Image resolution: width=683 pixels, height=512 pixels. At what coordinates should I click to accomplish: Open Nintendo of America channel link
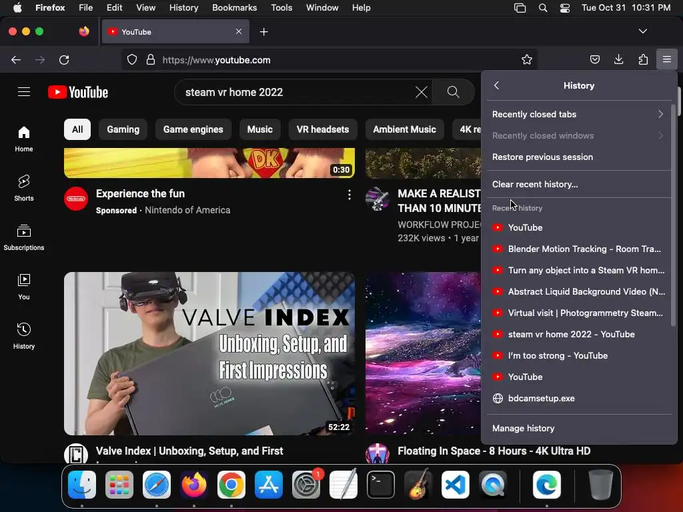coord(187,210)
